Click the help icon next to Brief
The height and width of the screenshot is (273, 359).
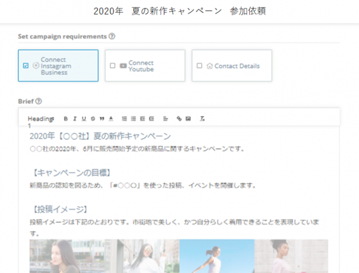(x=38, y=102)
